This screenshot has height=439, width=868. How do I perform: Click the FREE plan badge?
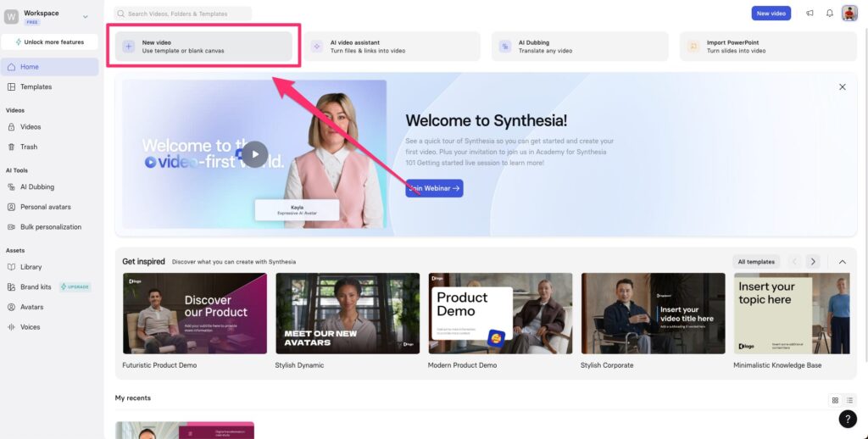[x=32, y=23]
